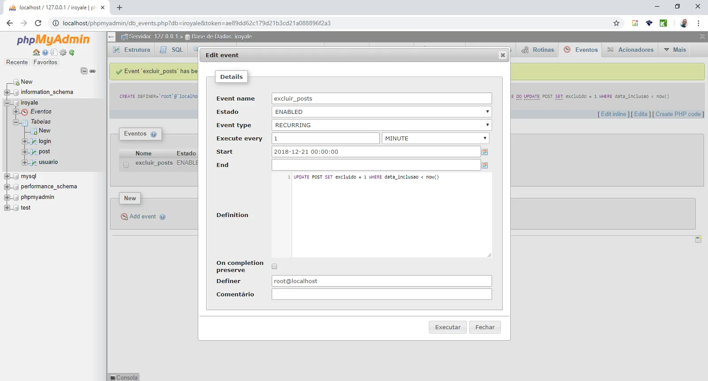Open navigation panel settings gear icon
The width and height of the screenshot is (708, 381).
click(x=63, y=52)
